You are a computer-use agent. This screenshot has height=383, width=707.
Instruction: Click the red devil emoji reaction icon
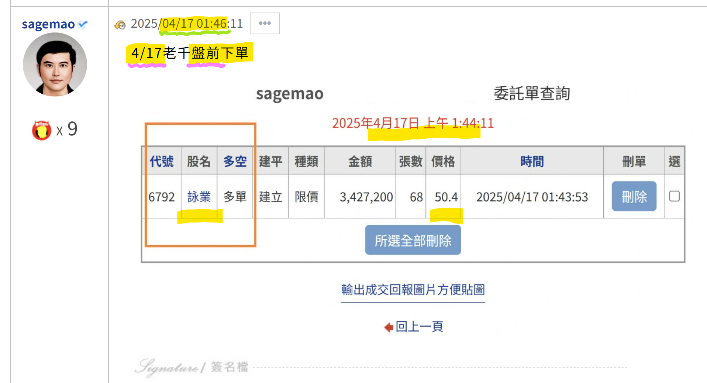coord(41,129)
